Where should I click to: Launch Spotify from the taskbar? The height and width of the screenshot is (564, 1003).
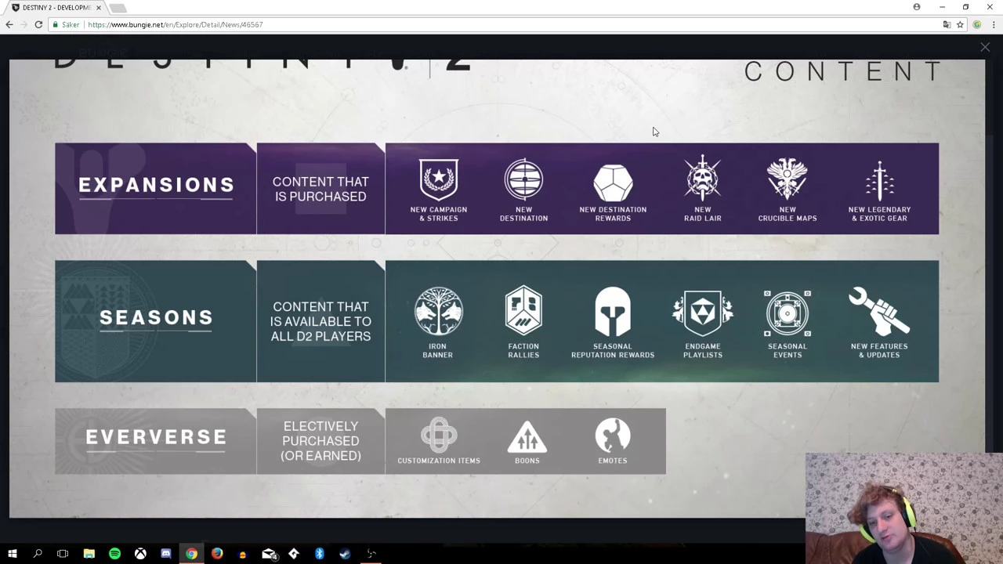coord(114,554)
